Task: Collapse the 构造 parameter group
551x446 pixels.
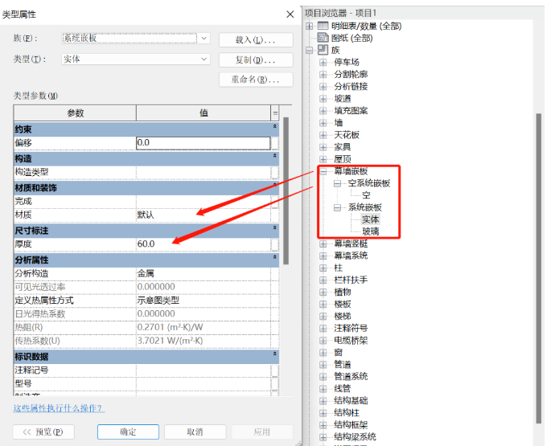Action: point(275,156)
